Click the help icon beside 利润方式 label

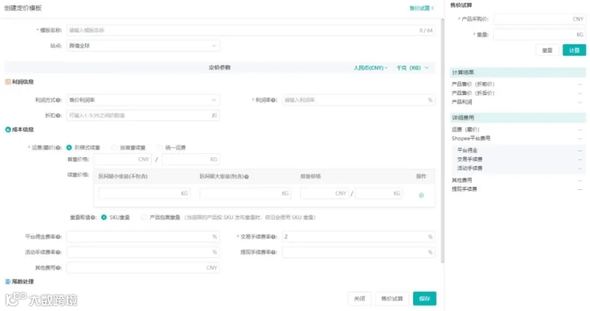[x=58, y=100]
